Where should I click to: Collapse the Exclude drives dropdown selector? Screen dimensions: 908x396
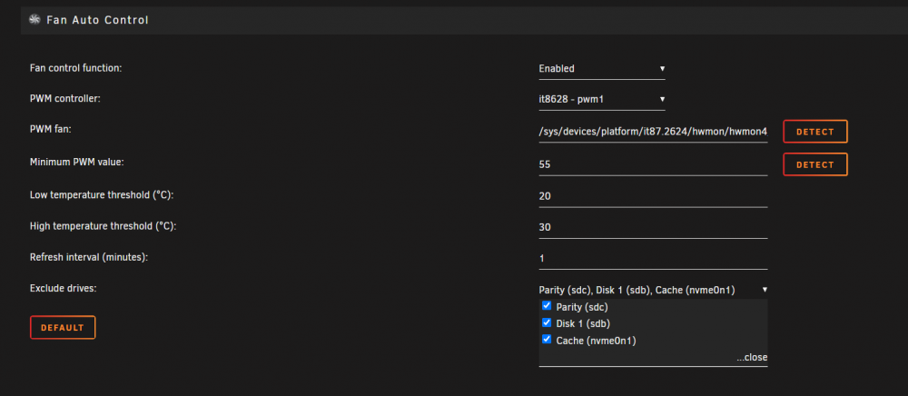point(653,290)
